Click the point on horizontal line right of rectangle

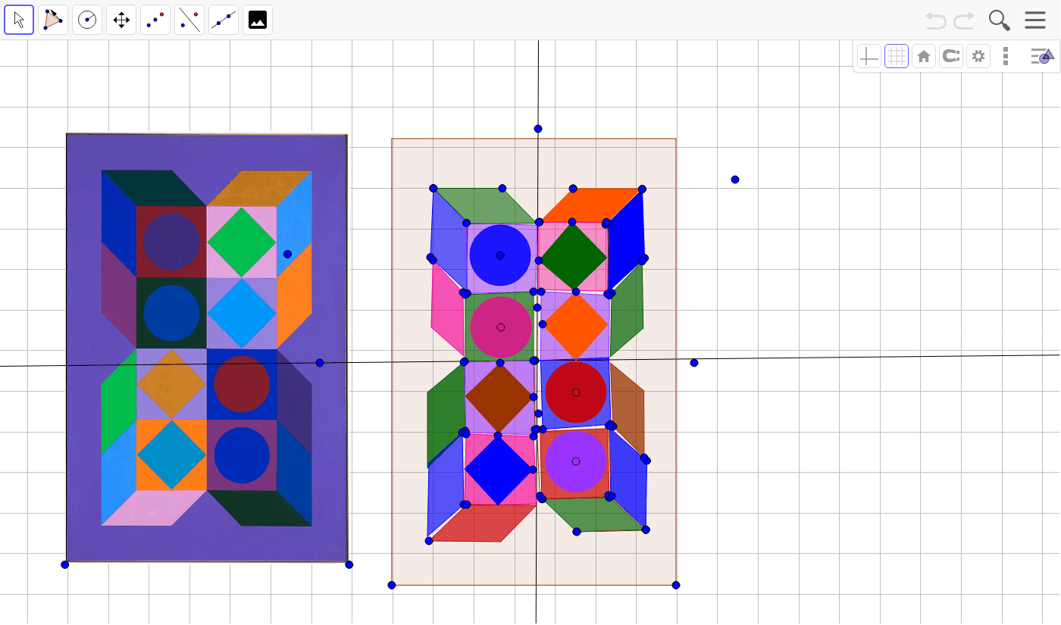click(694, 363)
